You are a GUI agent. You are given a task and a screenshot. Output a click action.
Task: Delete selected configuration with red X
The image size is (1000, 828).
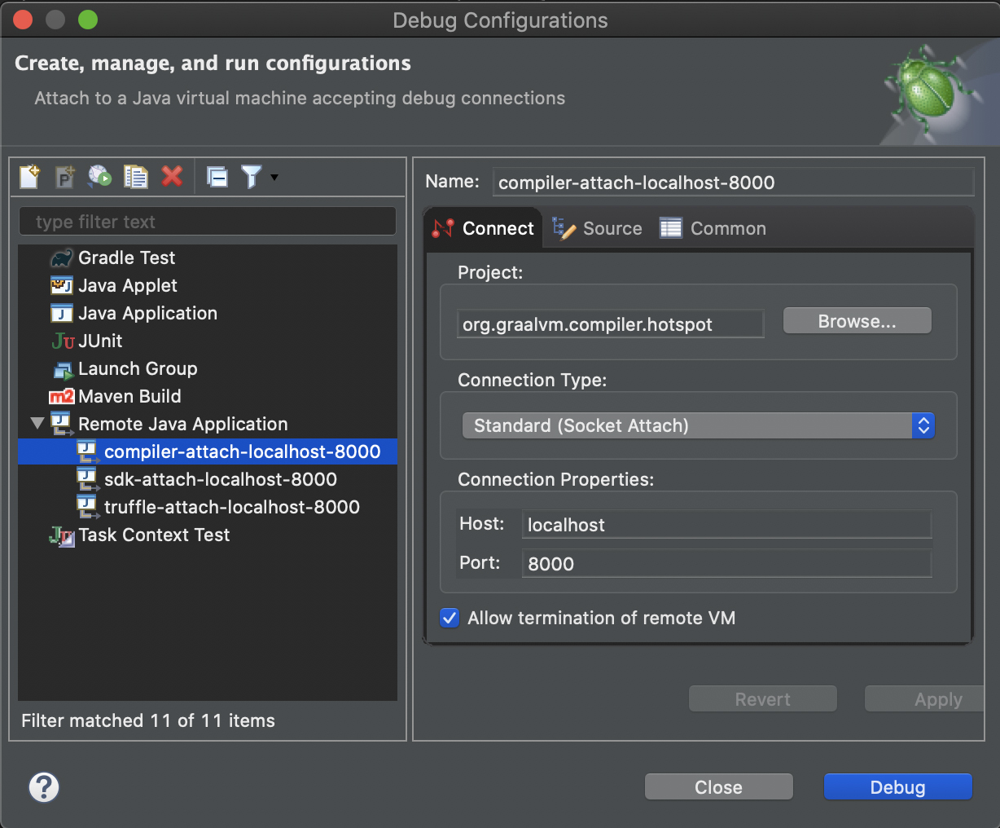point(172,177)
